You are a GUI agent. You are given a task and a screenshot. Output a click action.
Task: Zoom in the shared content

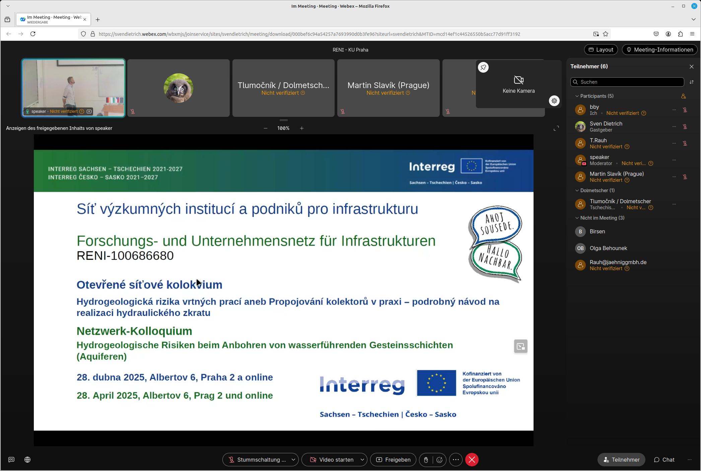click(x=302, y=128)
